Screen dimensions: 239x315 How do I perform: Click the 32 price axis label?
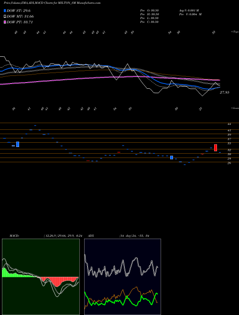pyautogui.click(x=229, y=150)
